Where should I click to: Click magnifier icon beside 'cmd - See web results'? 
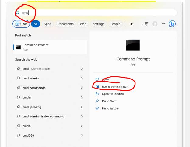point(18,69)
